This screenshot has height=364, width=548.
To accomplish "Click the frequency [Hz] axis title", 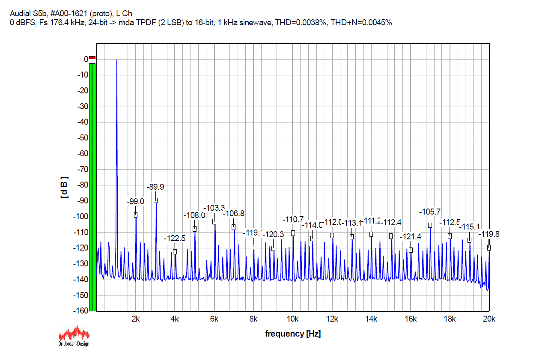I will 293,334.
